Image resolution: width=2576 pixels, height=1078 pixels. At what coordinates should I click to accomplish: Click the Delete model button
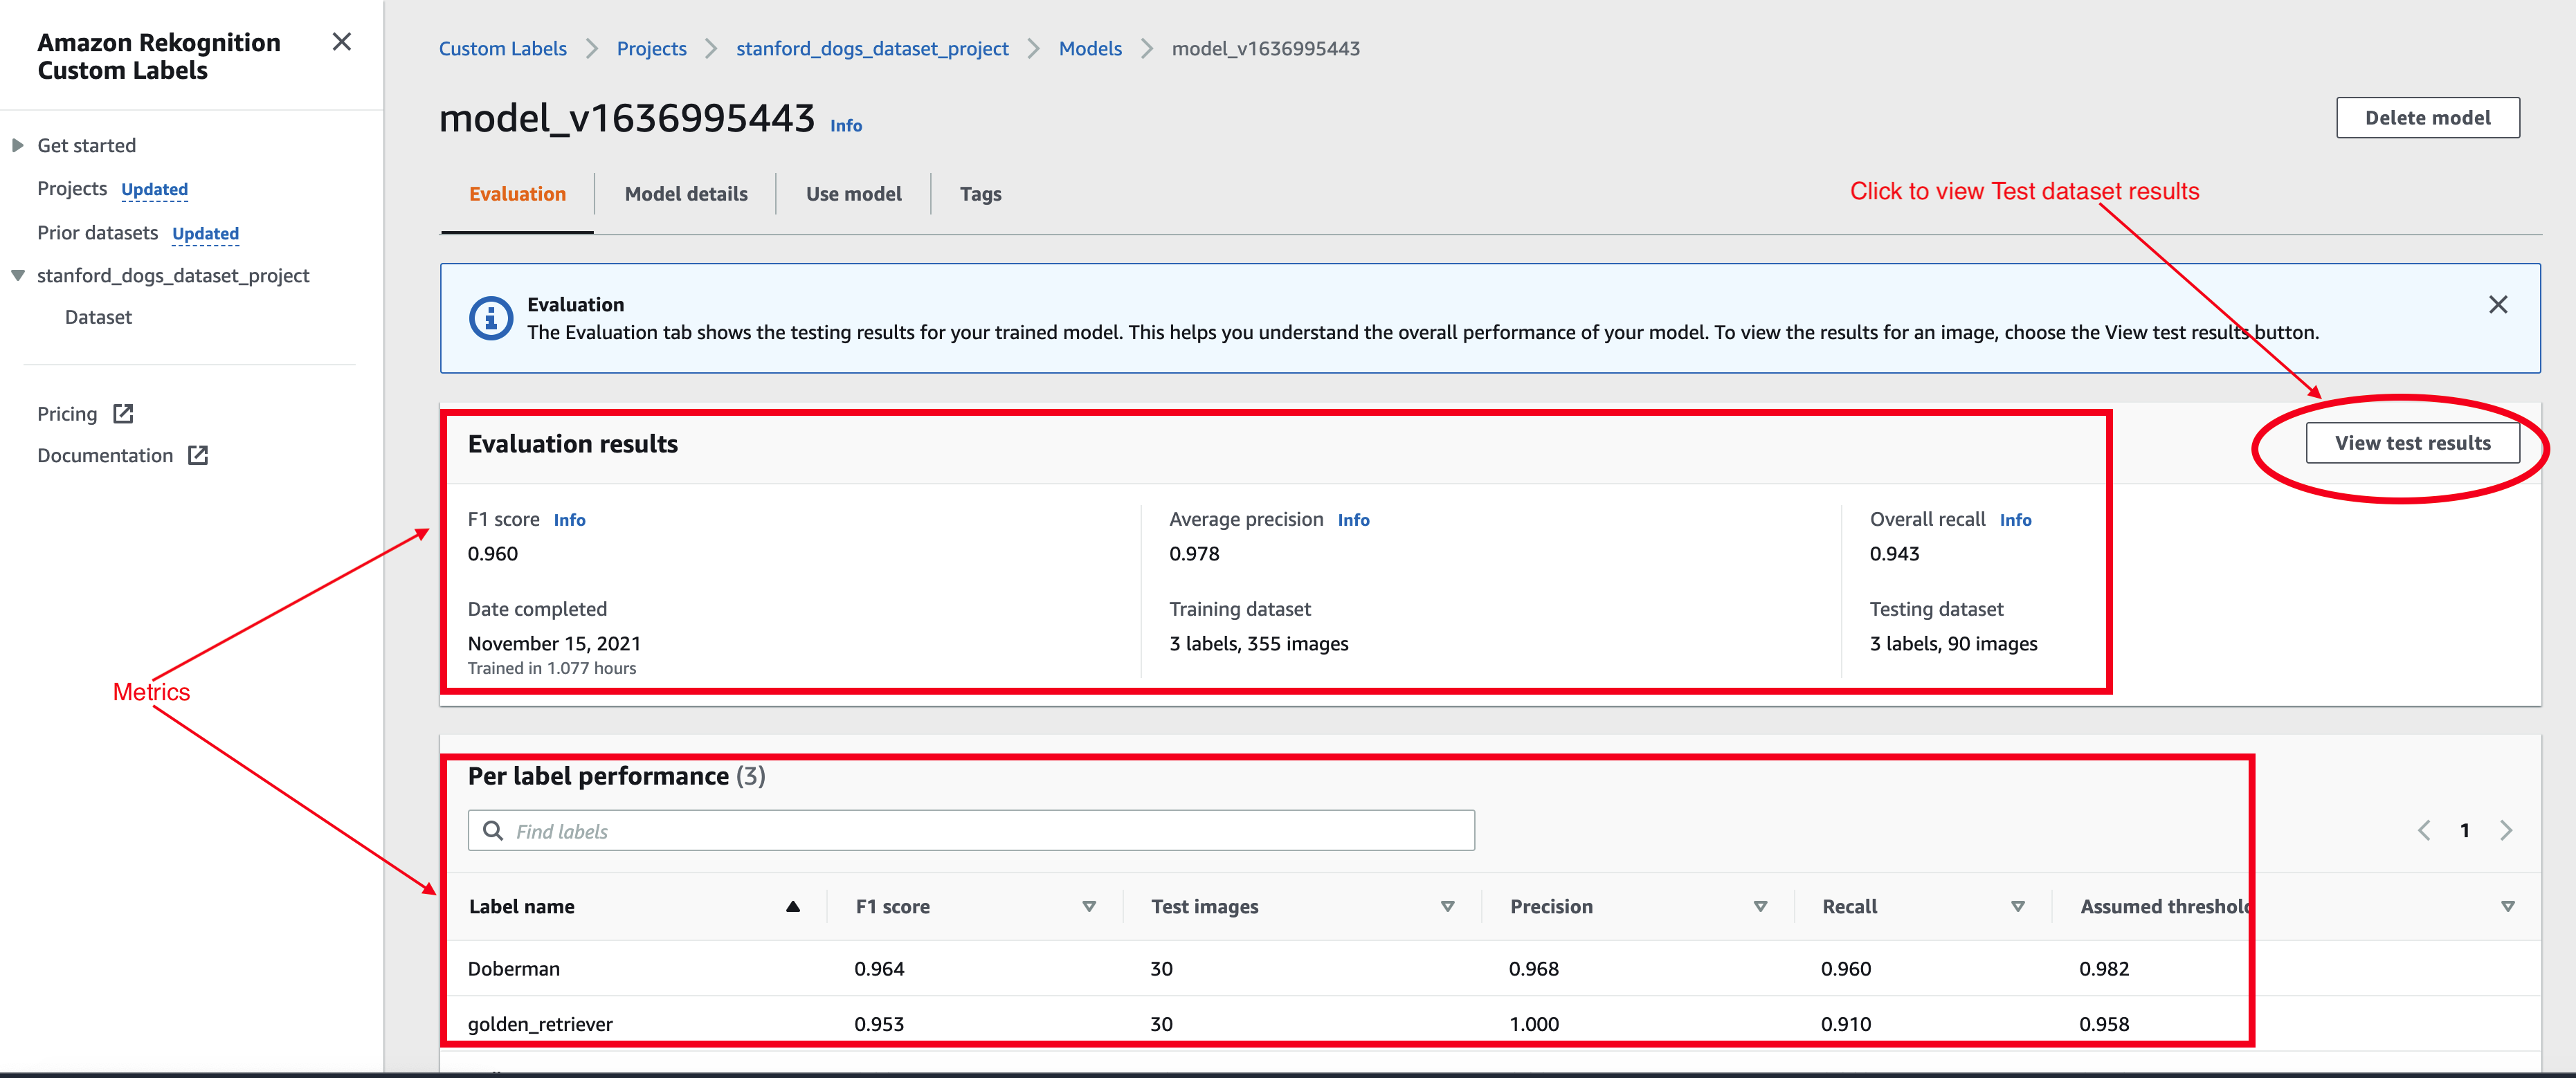point(2427,118)
